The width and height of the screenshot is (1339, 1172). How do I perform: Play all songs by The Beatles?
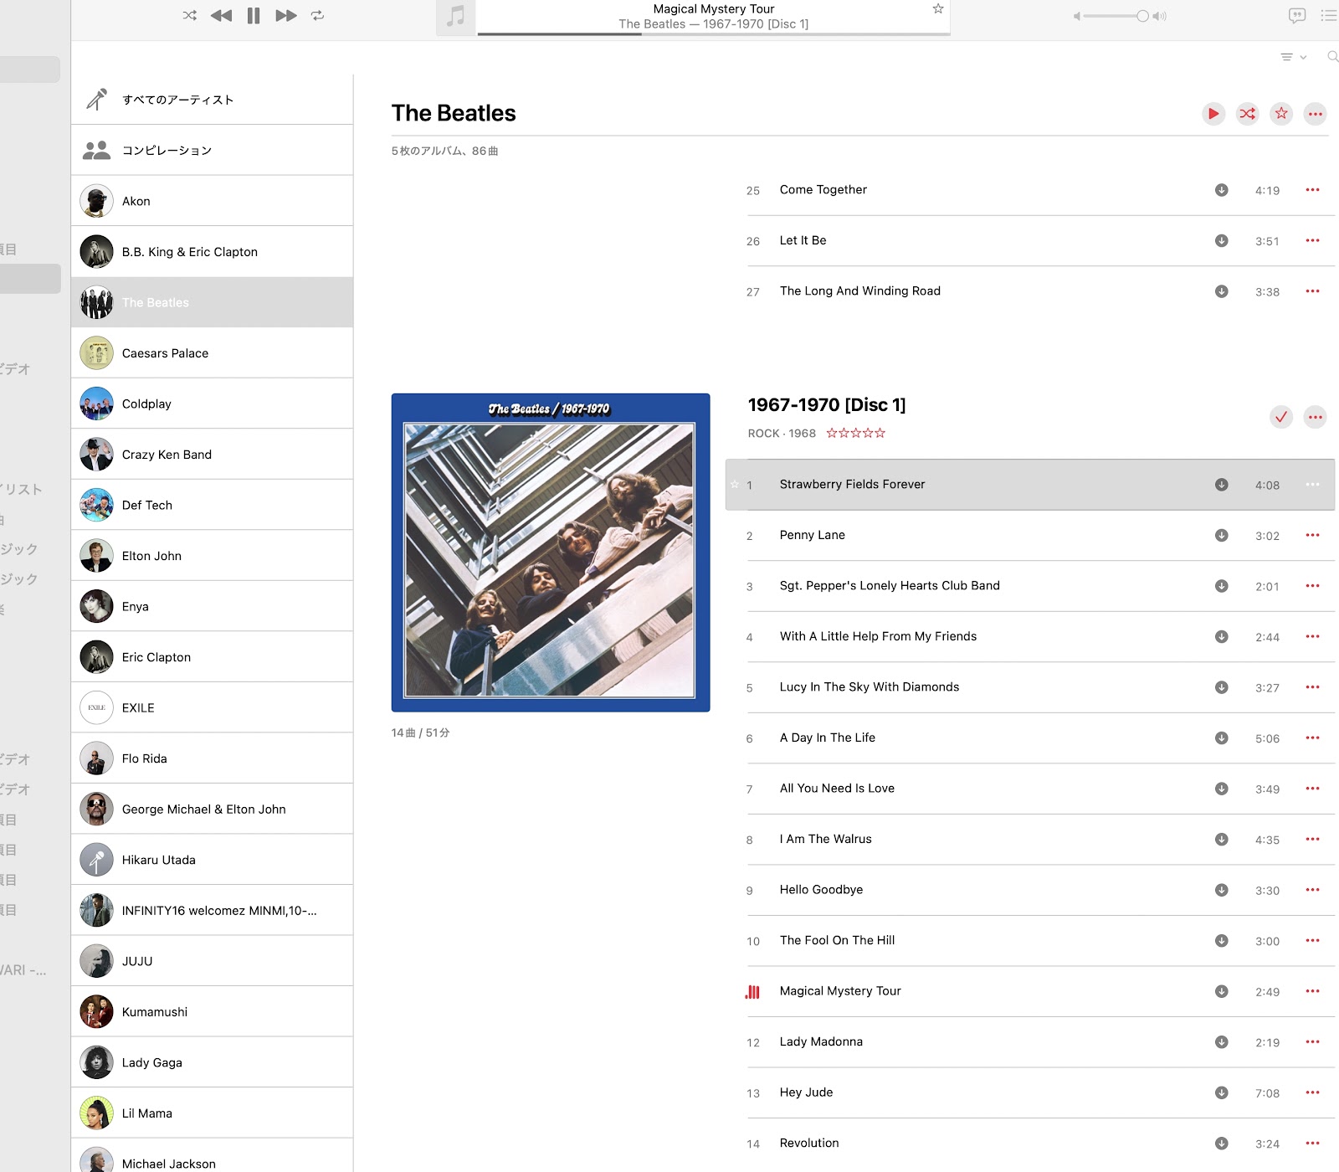[x=1213, y=114]
